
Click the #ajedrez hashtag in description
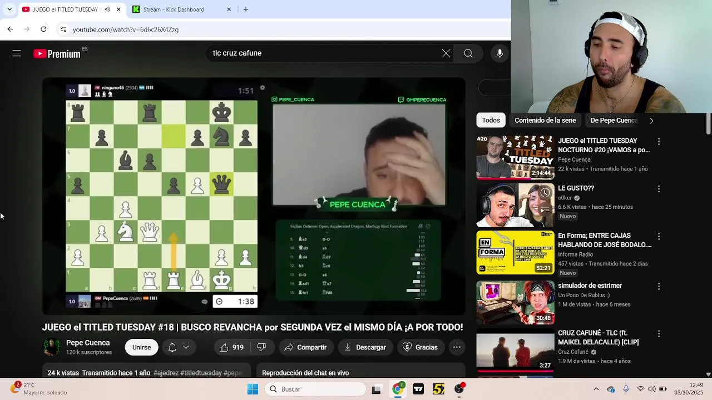[166, 373]
